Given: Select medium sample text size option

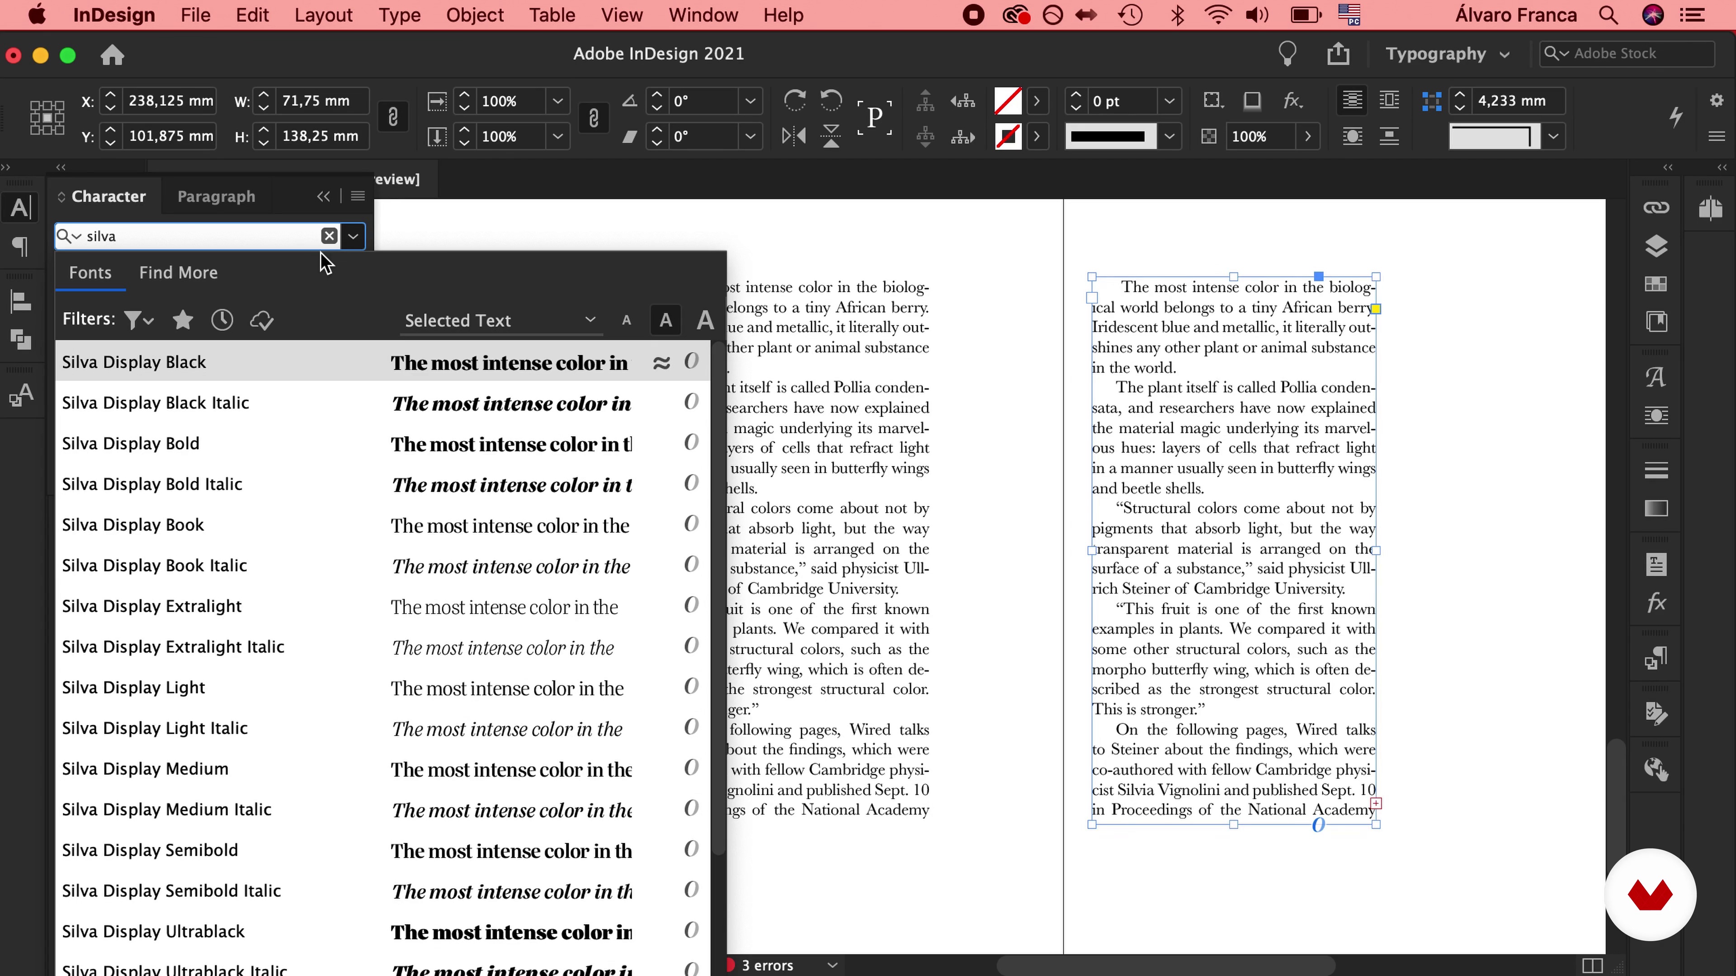Looking at the screenshot, I should click(x=665, y=321).
